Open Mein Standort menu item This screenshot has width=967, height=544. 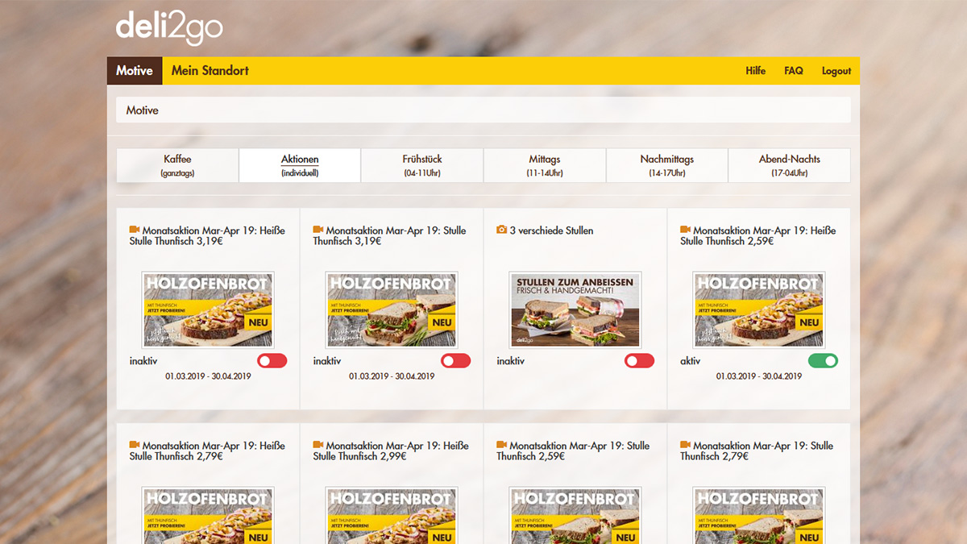(209, 70)
